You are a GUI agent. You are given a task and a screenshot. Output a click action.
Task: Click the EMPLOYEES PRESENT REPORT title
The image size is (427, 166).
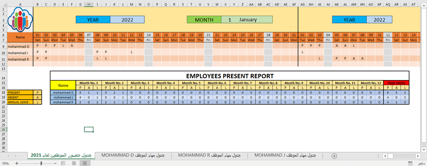point(230,75)
